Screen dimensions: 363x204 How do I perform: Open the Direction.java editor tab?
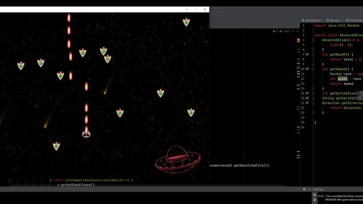pyautogui.click(x=354, y=20)
